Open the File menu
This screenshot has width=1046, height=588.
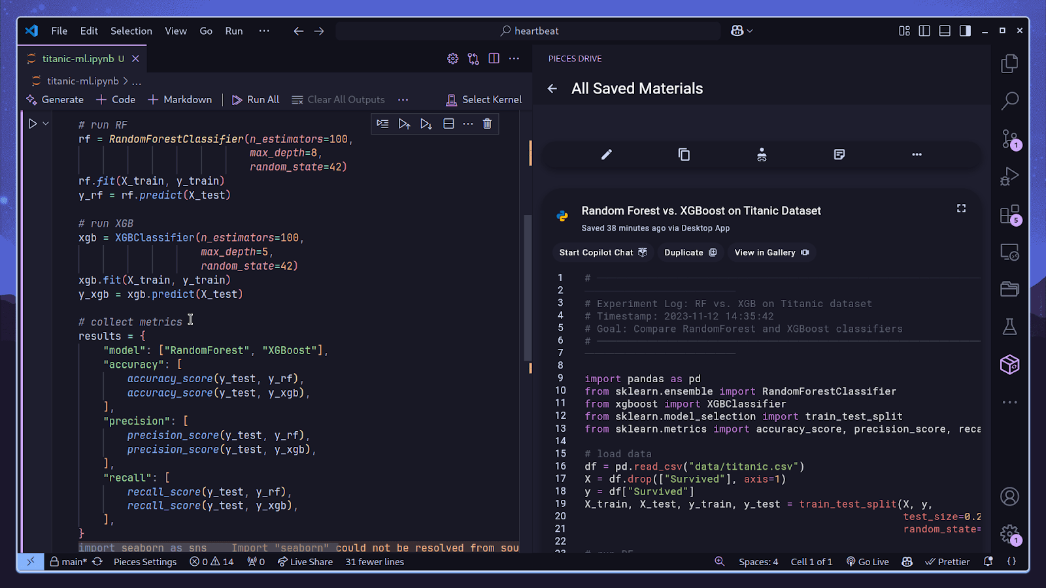[59, 31]
